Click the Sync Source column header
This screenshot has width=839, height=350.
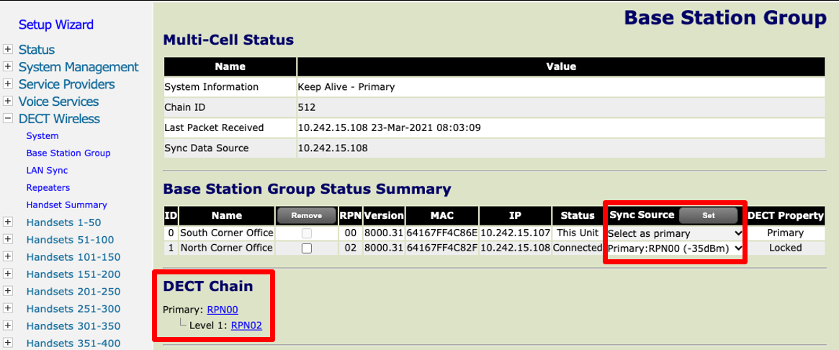642,215
